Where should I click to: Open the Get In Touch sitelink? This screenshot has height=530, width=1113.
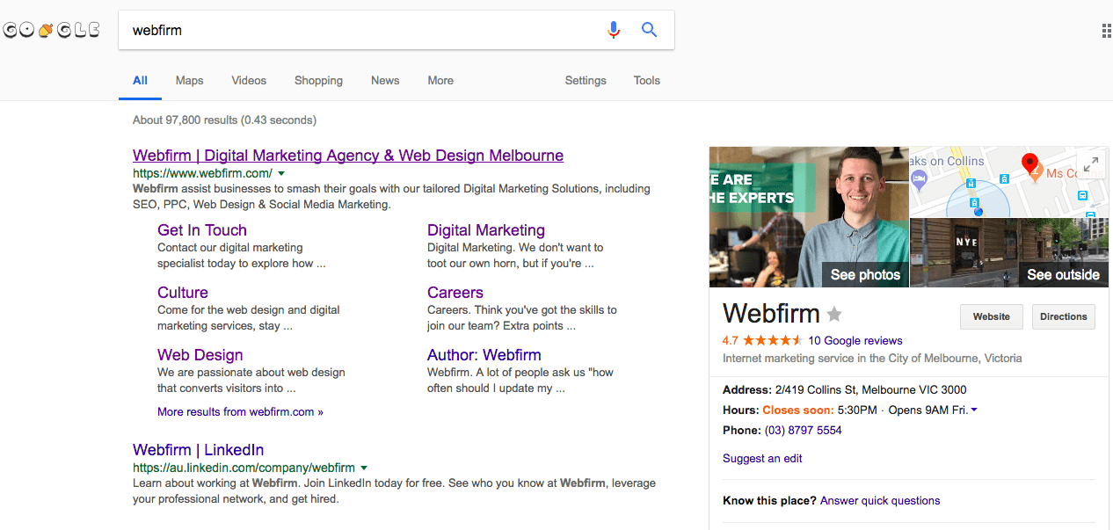[x=202, y=230]
